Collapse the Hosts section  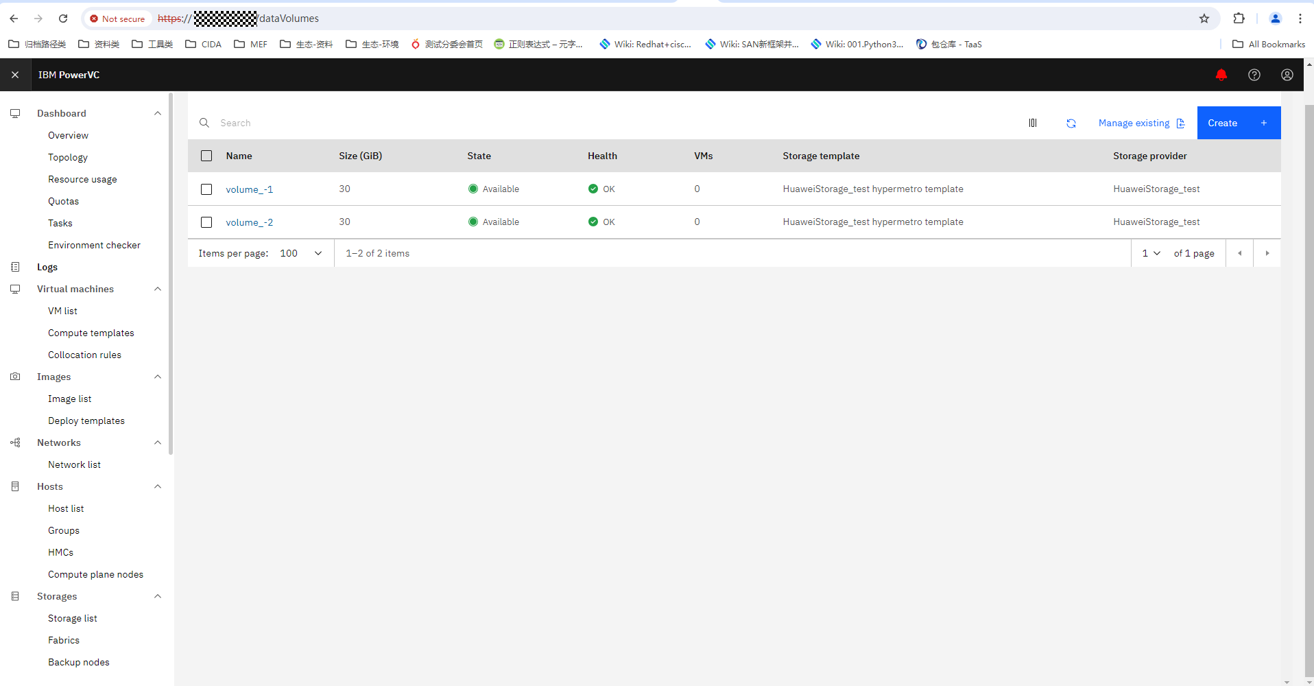pos(158,486)
